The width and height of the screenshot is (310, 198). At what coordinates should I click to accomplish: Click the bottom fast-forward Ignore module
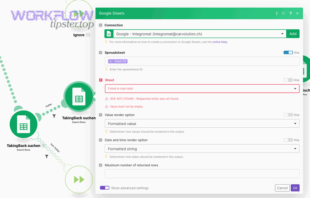79,180
